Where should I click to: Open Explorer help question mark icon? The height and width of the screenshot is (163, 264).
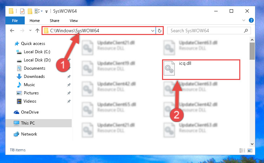pyautogui.click(x=251, y=20)
